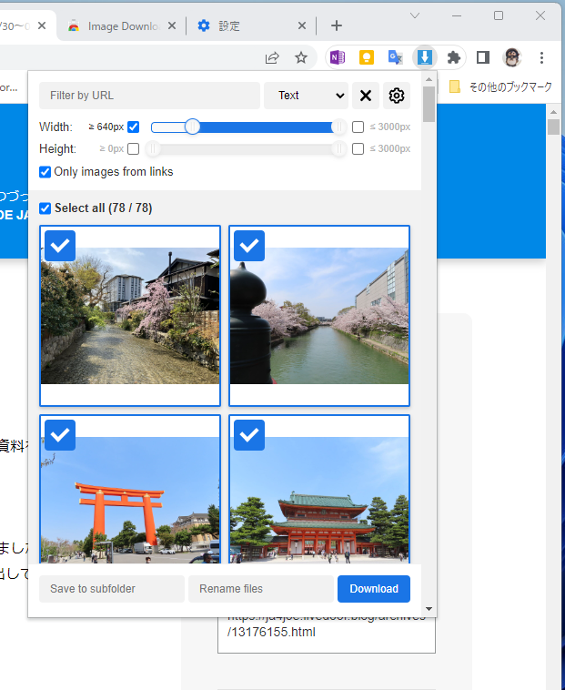Screen dimensions: 565x690
Task: Close the first tab ending in 30〜
Action: (x=42, y=26)
